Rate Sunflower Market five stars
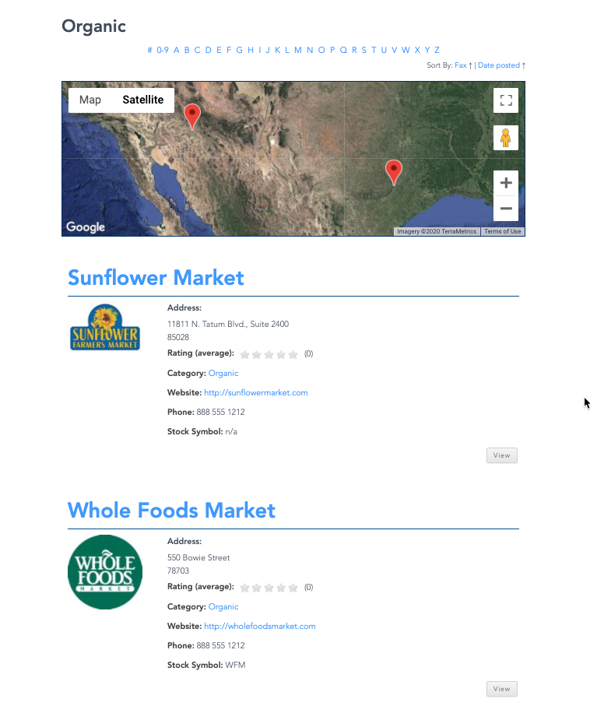This screenshot has height=727, width=590. click(x=293, y=355)
